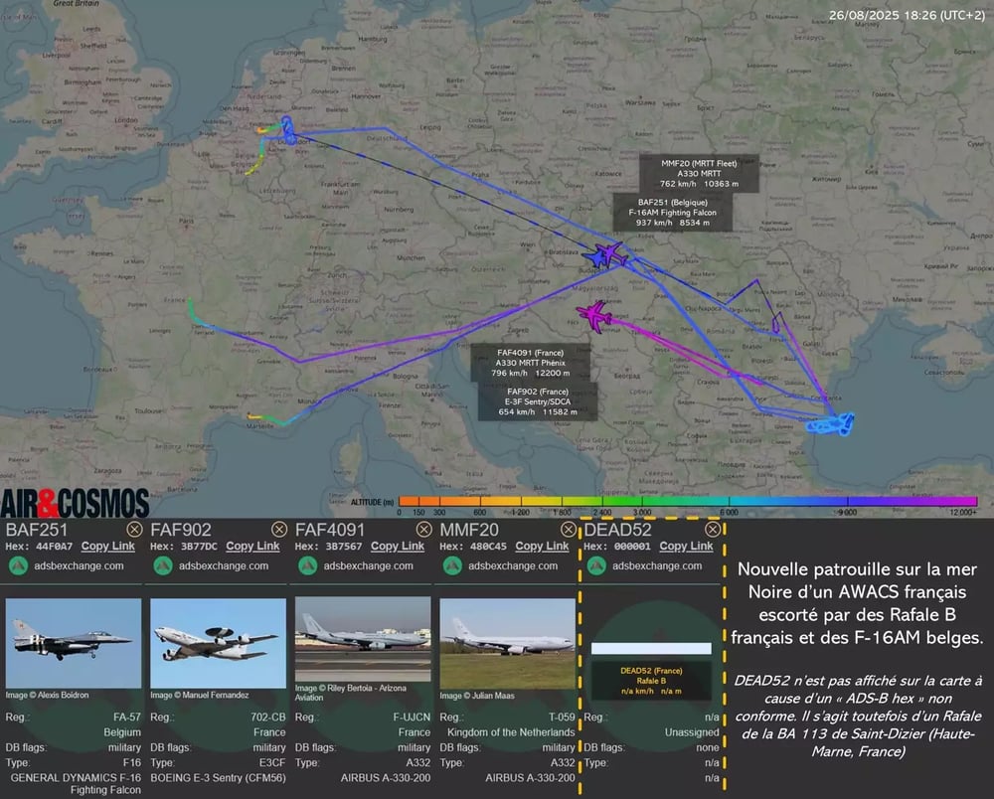Copy Link for MMF20

click(542, 547)
